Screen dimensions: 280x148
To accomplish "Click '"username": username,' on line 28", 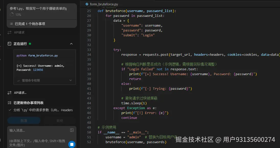I will point(142,25).
